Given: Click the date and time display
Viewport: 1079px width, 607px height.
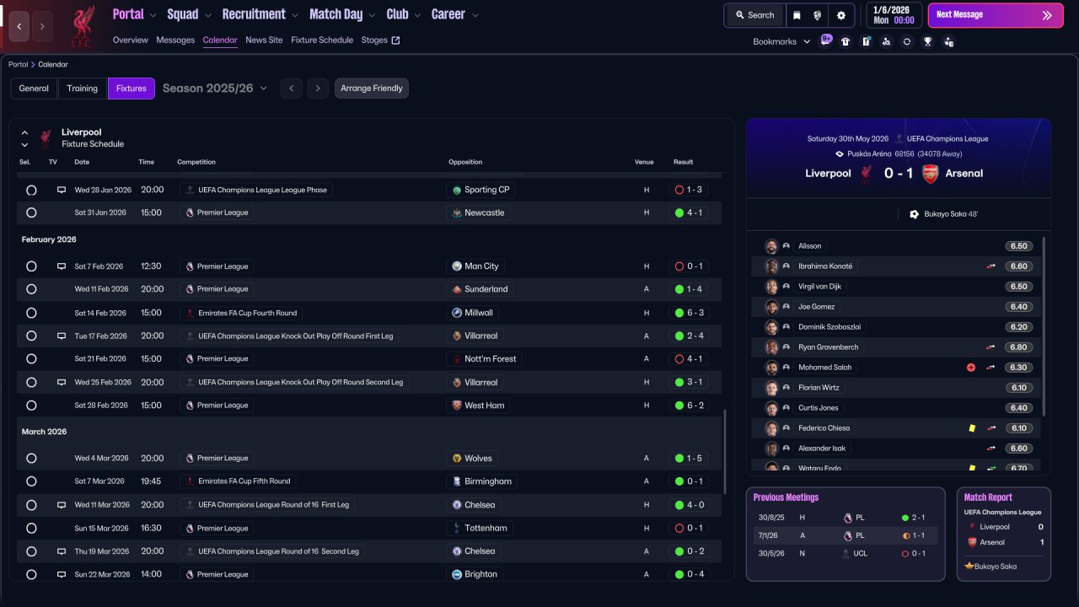Looking at the screenshot, I should point(894,15).
